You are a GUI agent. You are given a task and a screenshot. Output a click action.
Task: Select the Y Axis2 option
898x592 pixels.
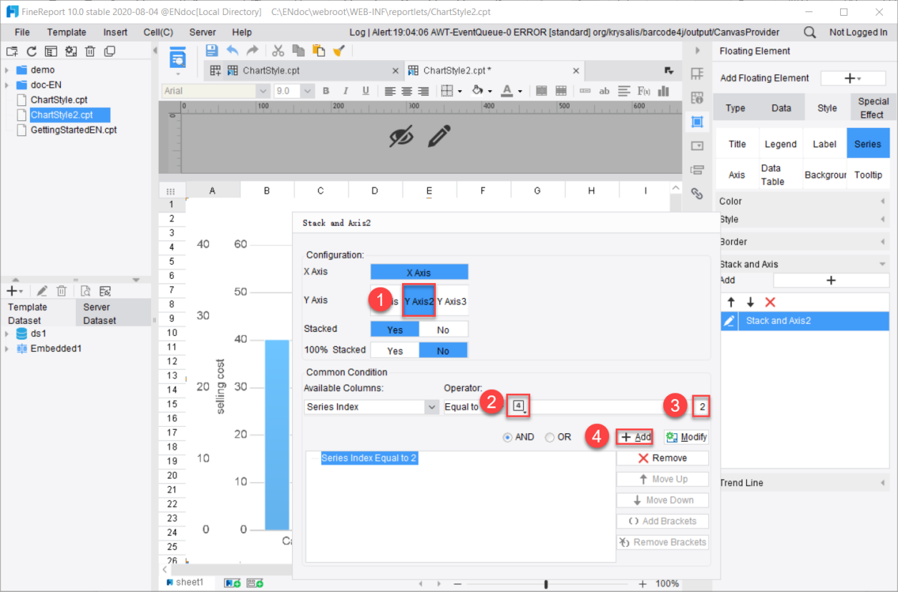pos(419,300)
